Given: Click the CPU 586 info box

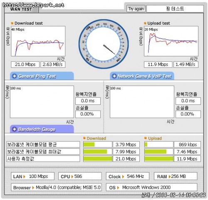Looking at the screenshot, I should click(80, 176).
